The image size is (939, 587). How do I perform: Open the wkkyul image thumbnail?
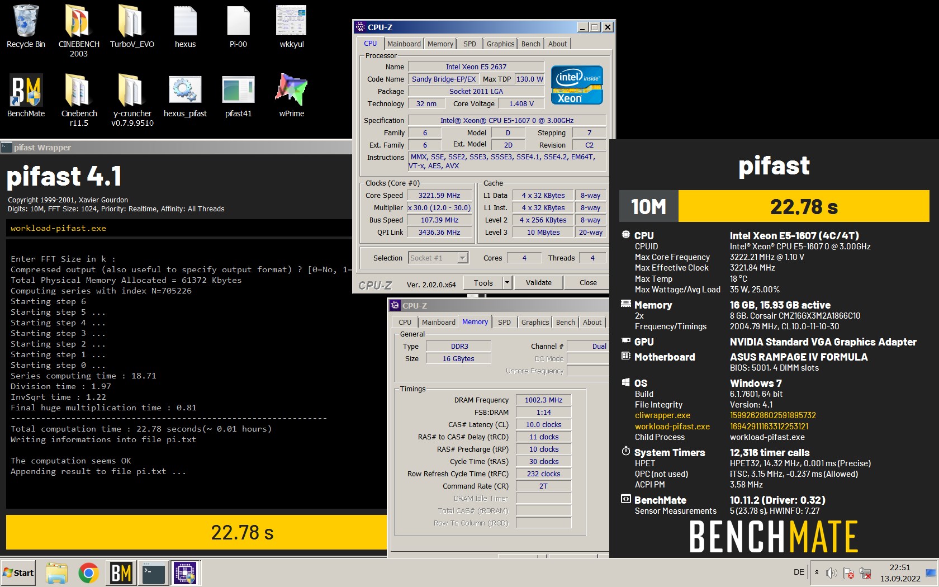pos(291,26)
